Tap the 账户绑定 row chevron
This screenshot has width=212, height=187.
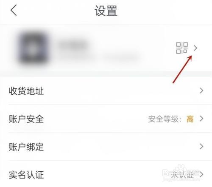coord(201,147)
